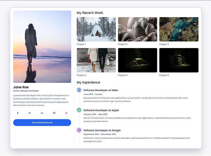Click the Project 3 caption label
211x156 pixels.
point(164,44)
